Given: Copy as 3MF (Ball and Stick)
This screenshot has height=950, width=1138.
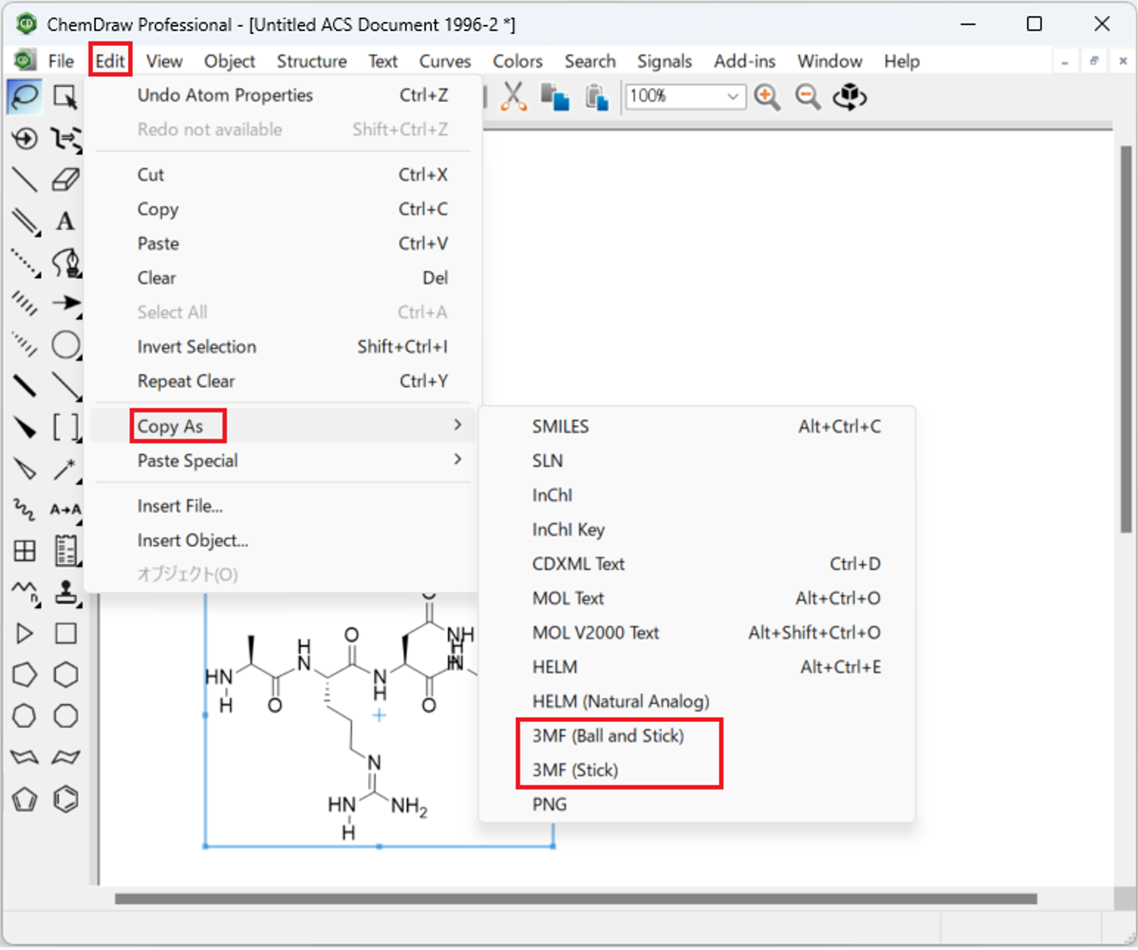Looking at the screenshot, I should tap(608, 735).
